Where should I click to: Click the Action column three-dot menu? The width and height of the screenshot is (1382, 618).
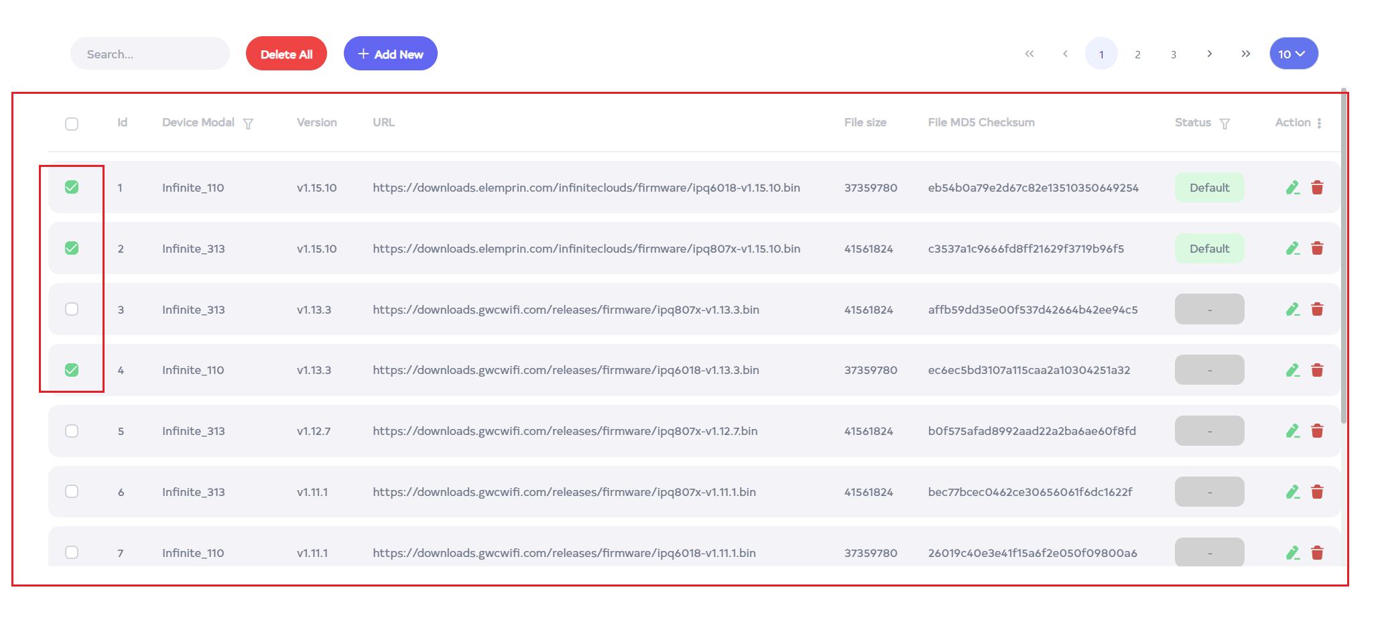click(1319, 123)
